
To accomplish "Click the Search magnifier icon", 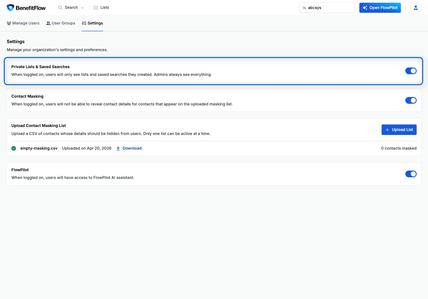I will click(60, 7).
